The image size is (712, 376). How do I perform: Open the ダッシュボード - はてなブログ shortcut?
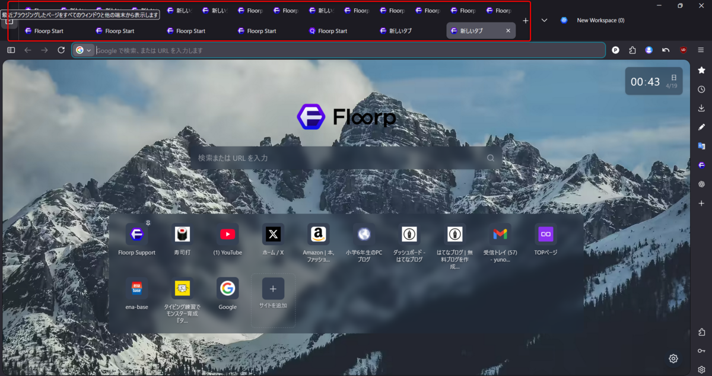409,242
